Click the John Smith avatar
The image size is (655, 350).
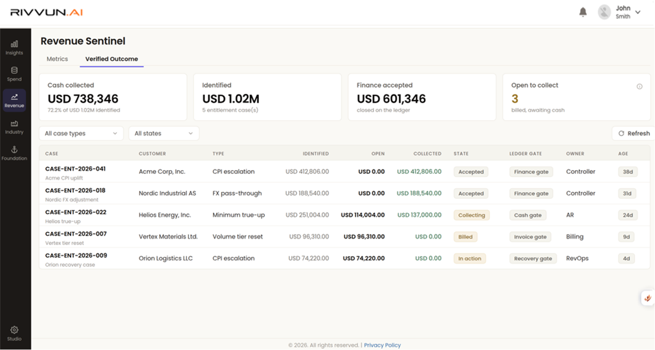(x=605, y=12)
